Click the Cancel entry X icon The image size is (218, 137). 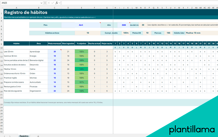49,3
